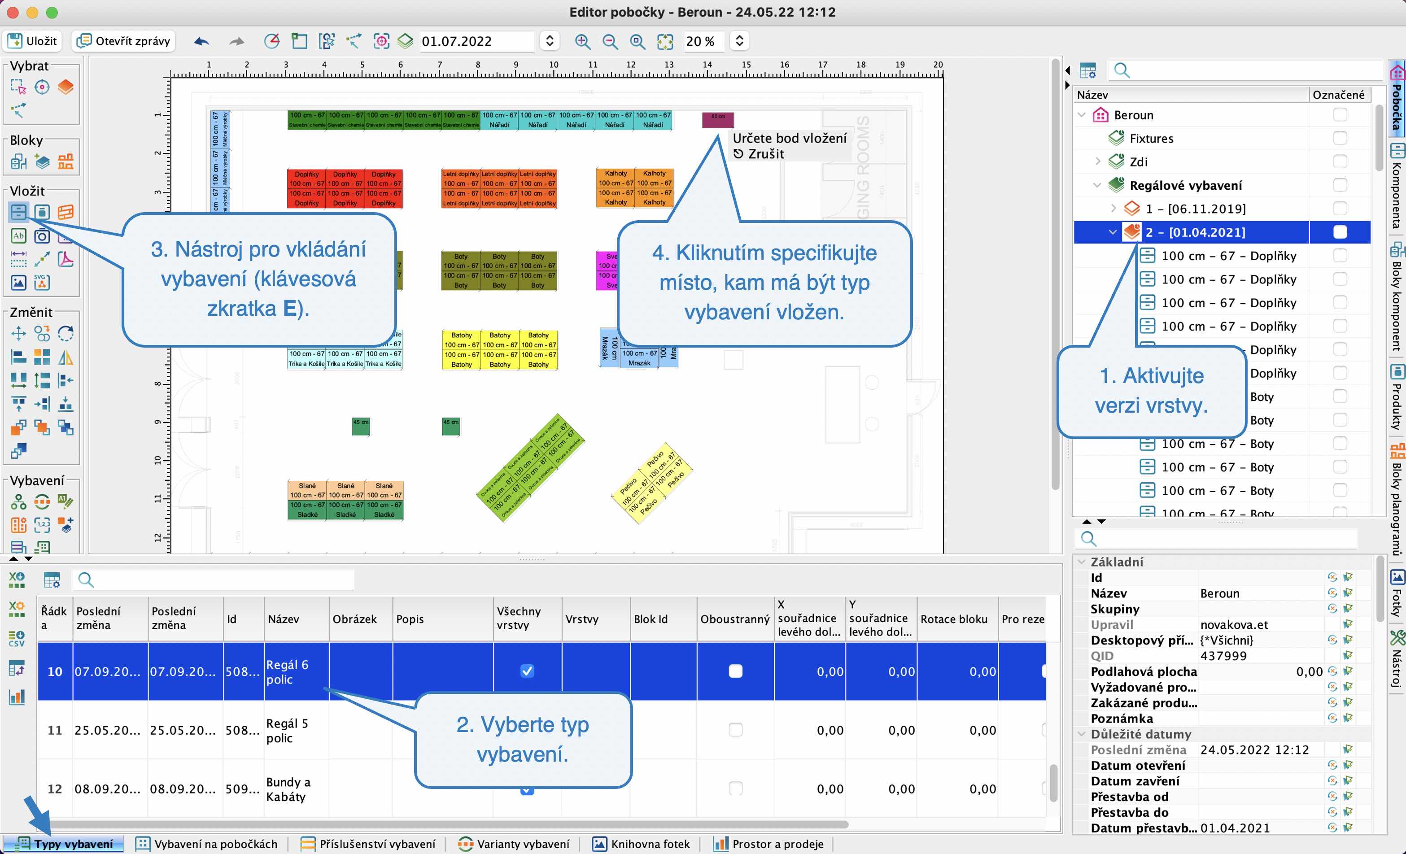Image resolution: width=1406 pixels, height=854 pixels.
Task: Click the orange blocks icon under Bloky
Action: (65, 162)
